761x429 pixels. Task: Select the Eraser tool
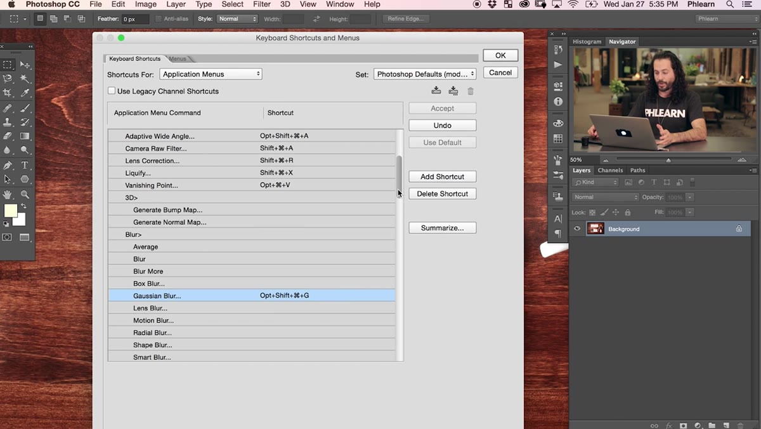point(8,136)
